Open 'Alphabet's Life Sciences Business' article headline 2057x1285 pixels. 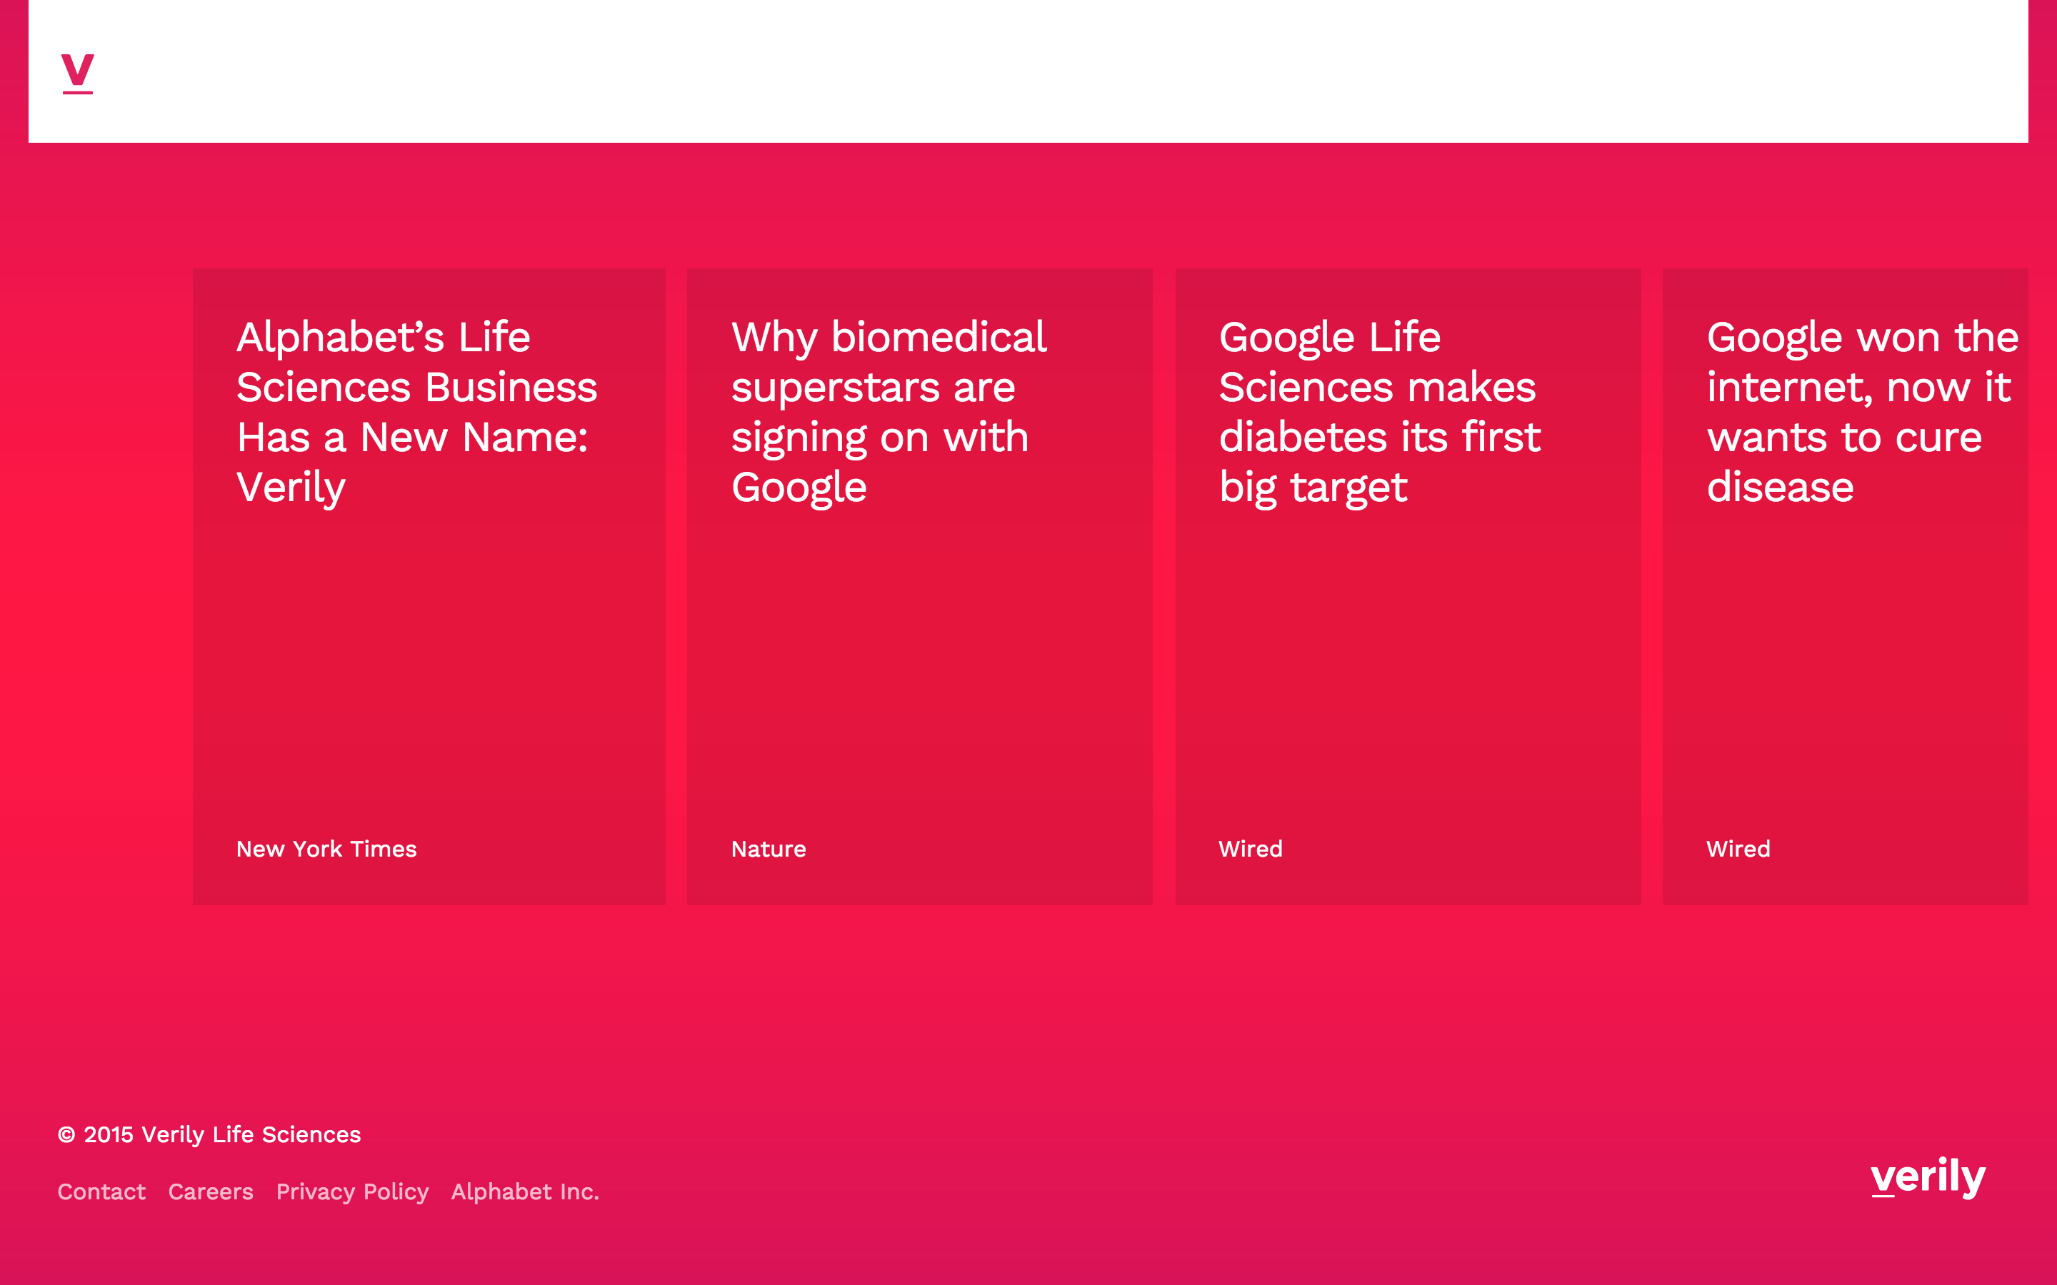416,412
